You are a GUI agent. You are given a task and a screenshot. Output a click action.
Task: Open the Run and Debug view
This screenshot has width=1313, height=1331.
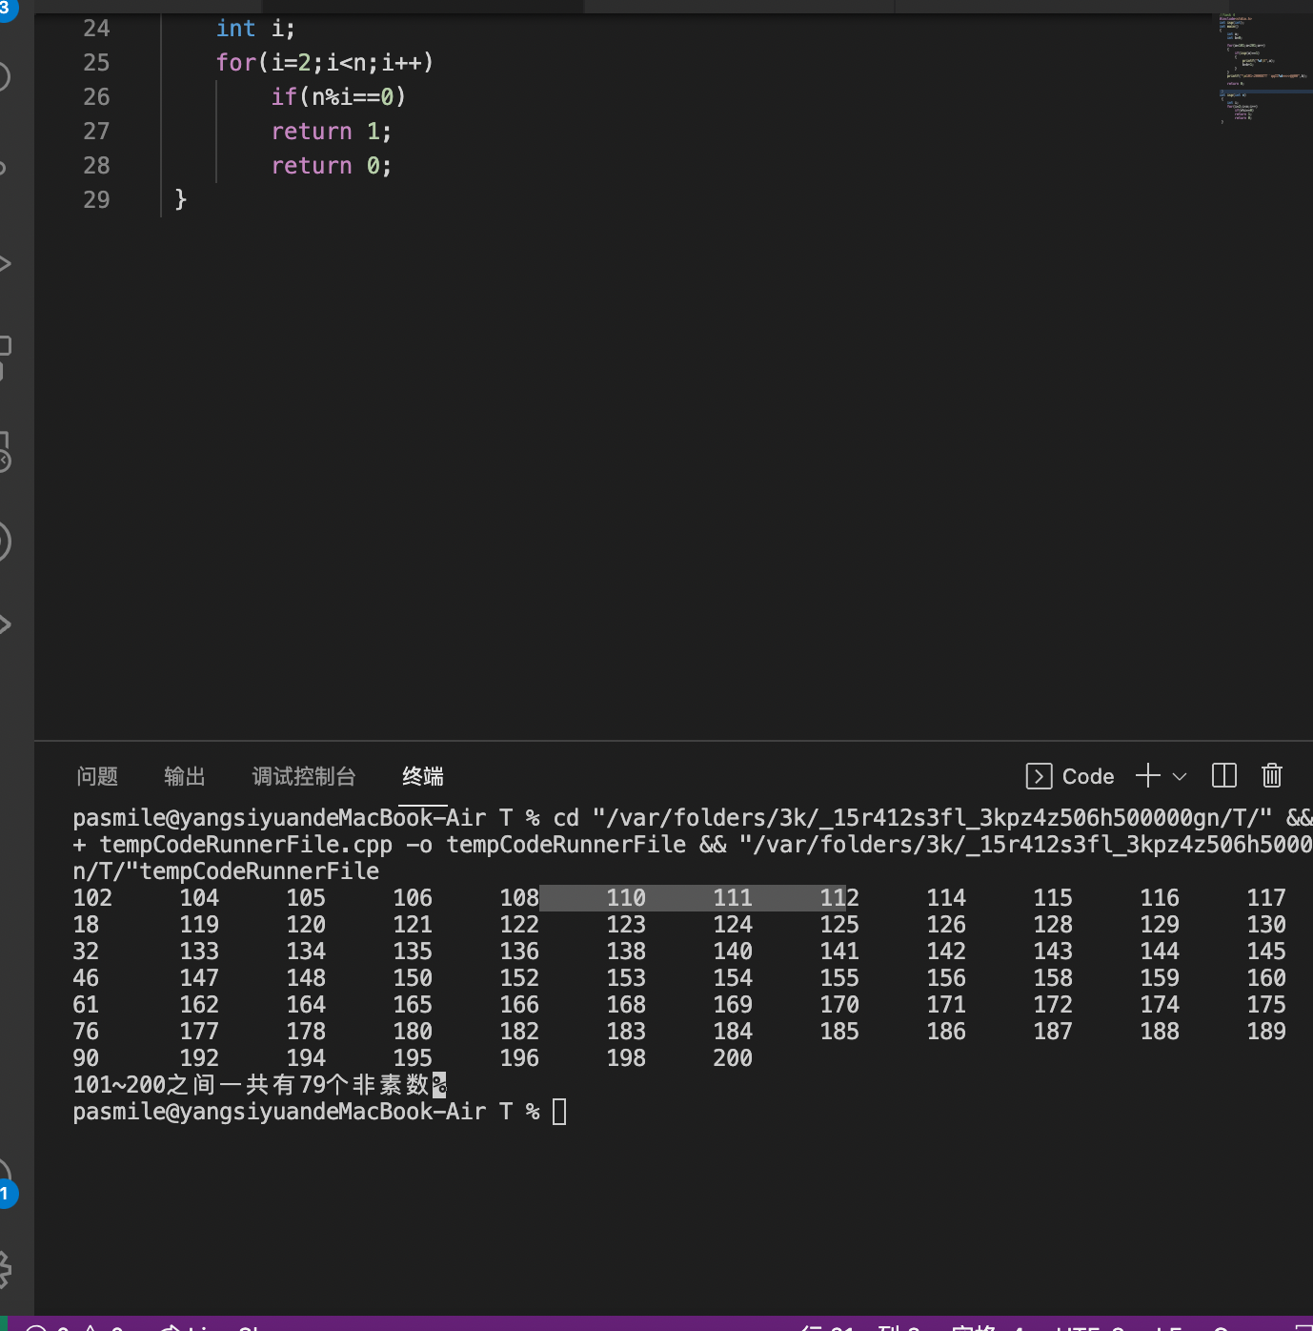[x=5, y=263]
